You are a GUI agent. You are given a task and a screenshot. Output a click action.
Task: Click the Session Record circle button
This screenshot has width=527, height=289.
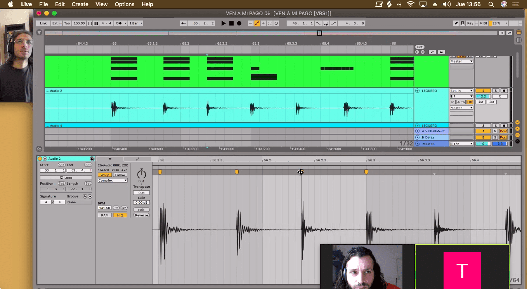click(x=276, y=23)
